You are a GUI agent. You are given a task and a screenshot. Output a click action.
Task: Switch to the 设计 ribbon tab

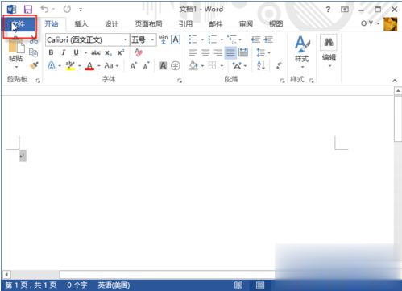[111, 24]
